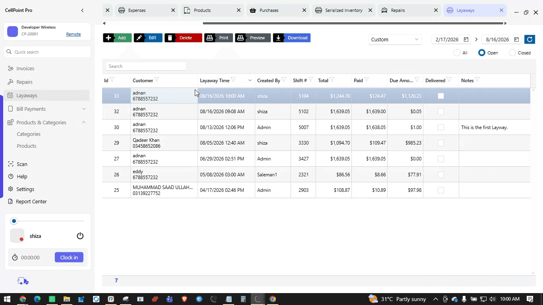Image resolution: width=543 pixels, height=305 pixels.
Task: Mark layaway 33 as delivered
Action: pyautogui.click(x=441, y=96)
